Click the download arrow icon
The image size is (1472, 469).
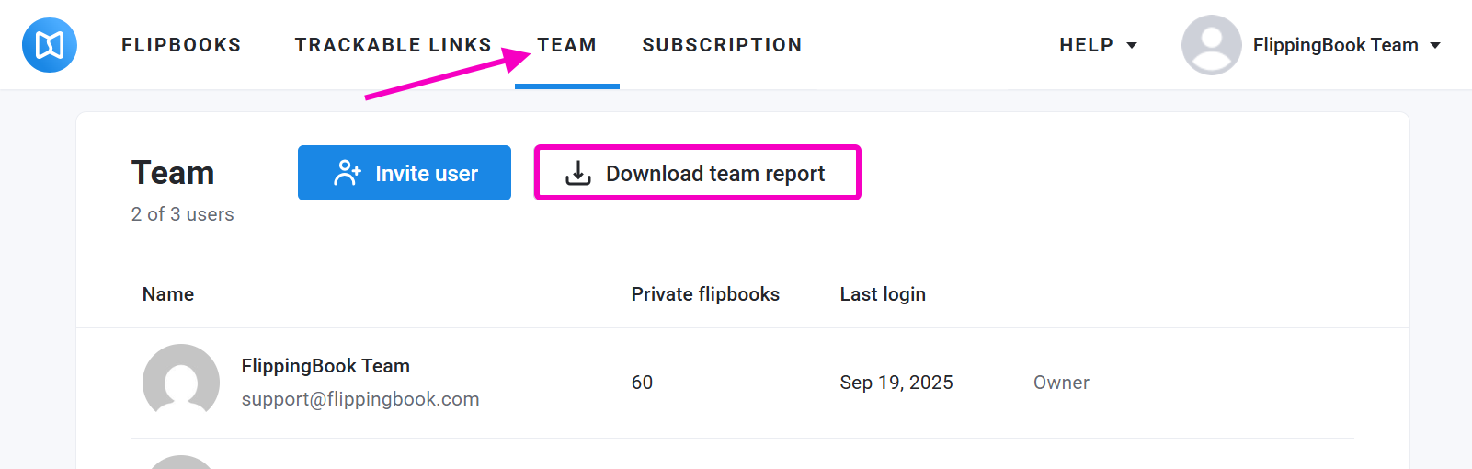click(578, 173)
